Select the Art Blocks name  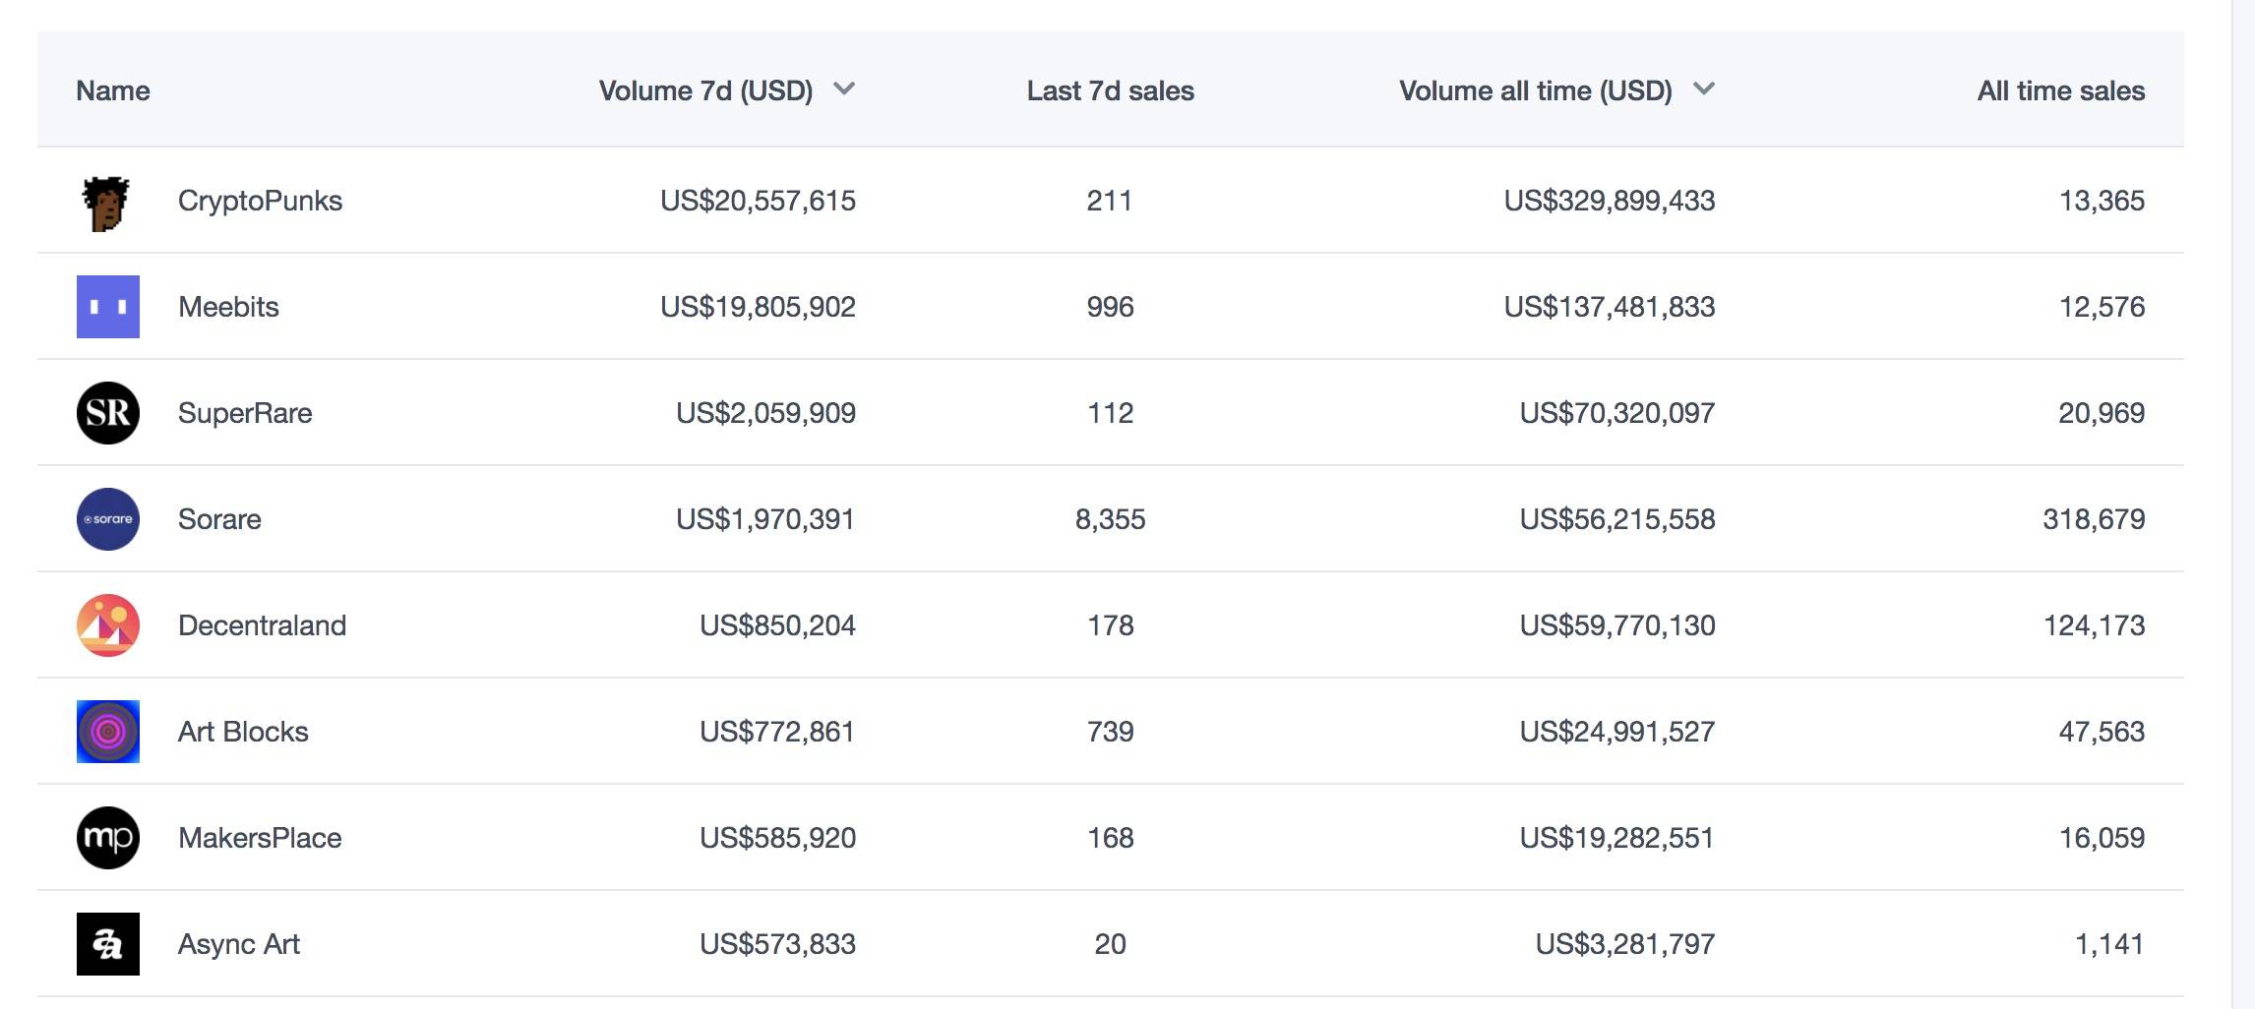pyautogui.click(x=243, y=732)
